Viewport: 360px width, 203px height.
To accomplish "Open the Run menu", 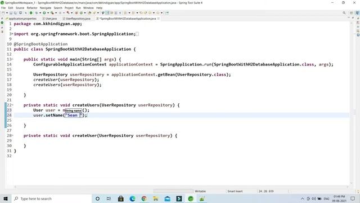I will pyautogui.click(x=78, y=8).
